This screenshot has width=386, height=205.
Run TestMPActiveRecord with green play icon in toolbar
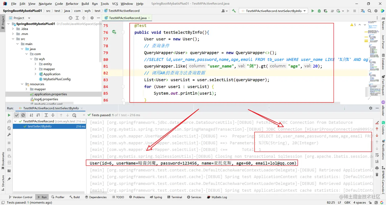312,11
